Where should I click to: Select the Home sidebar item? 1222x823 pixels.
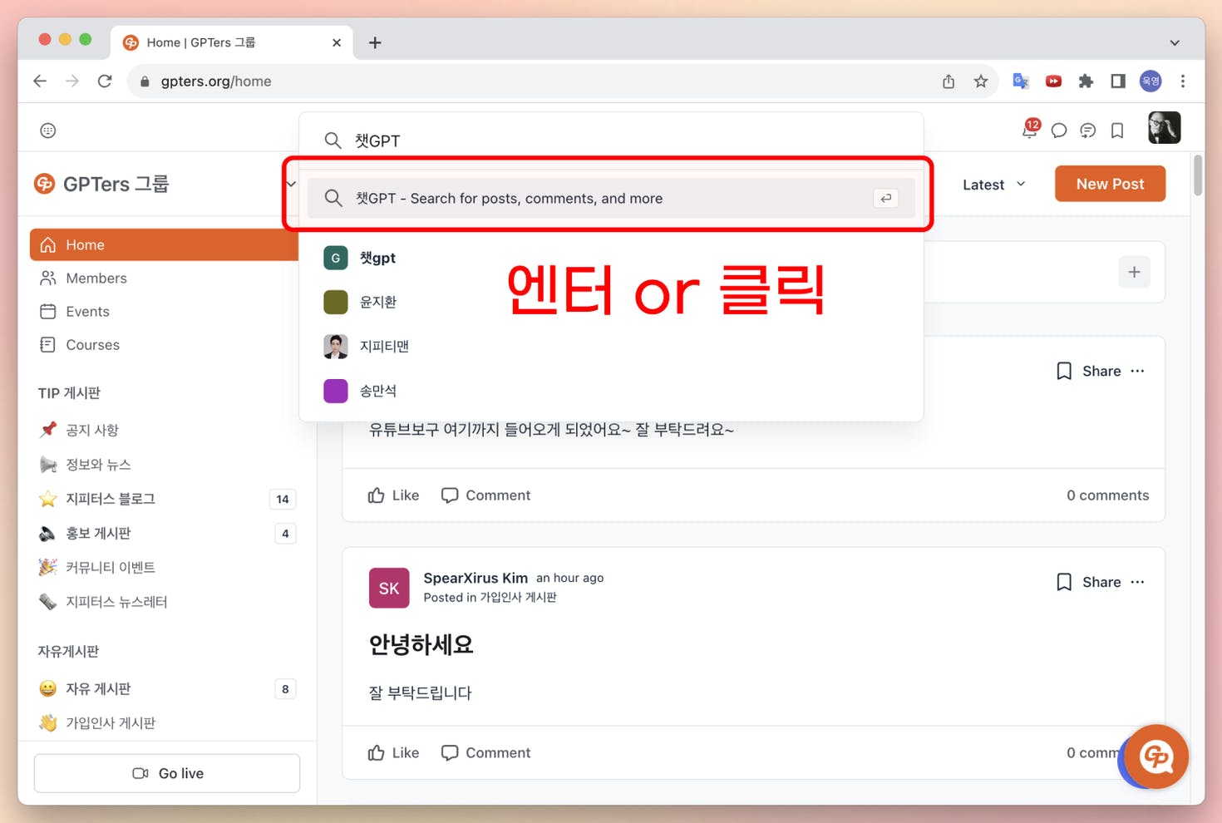pyautogui.click(x=165, y=245)
